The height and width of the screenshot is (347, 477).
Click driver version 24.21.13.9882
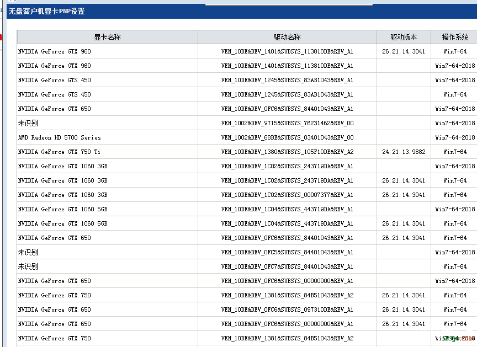coord(404,152)
